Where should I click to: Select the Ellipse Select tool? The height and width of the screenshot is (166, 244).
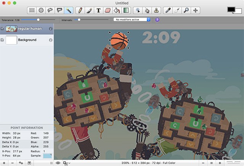coord(41,10)
